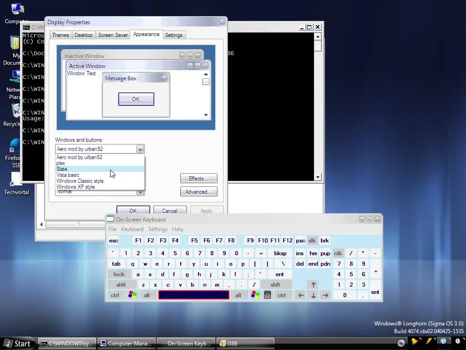Confirm Display Properties with OK

click(133, 210)
